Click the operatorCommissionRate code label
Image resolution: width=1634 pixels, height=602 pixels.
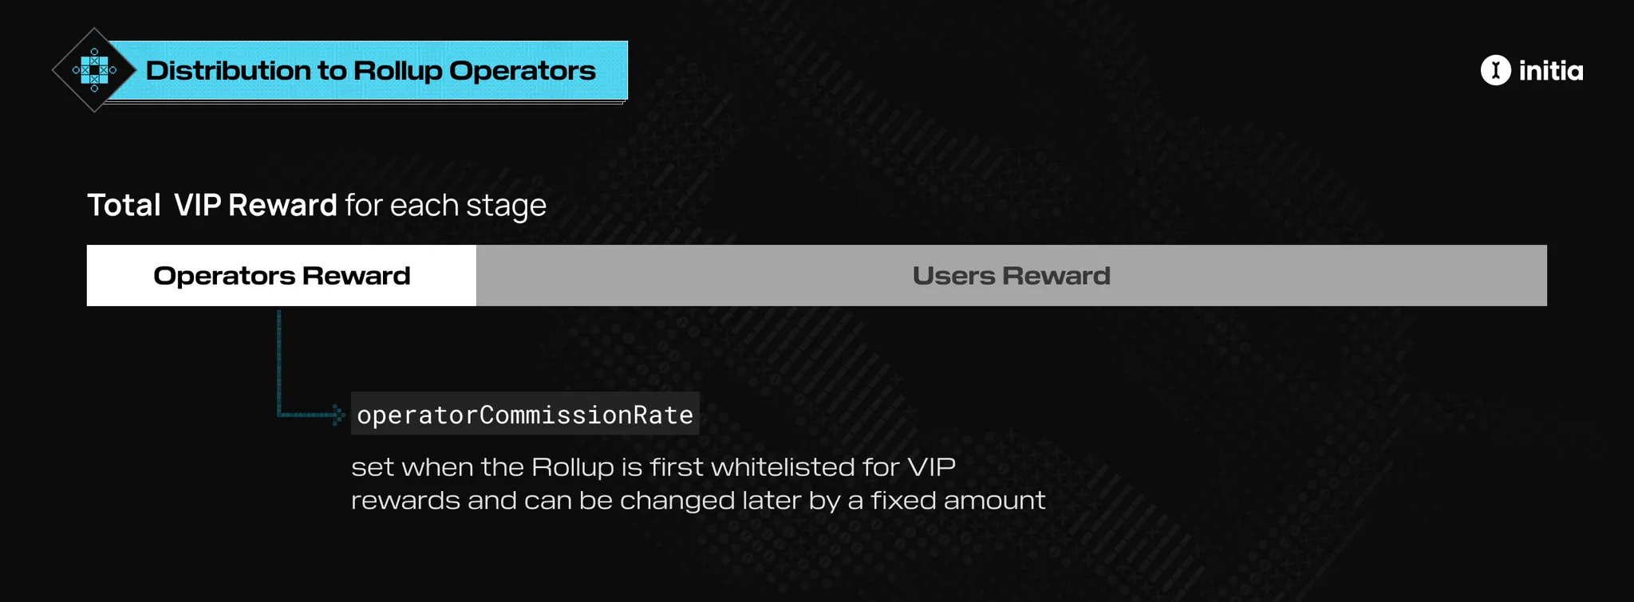tap(525, 415)
